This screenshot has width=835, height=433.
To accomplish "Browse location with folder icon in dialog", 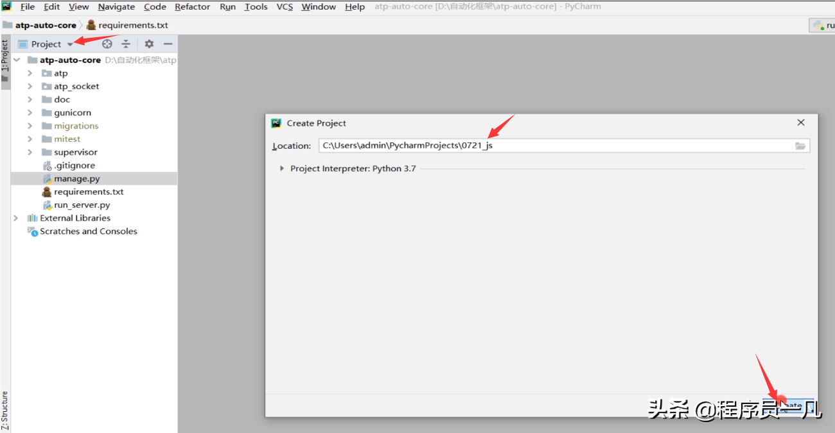I will click(x=800, y=146).
